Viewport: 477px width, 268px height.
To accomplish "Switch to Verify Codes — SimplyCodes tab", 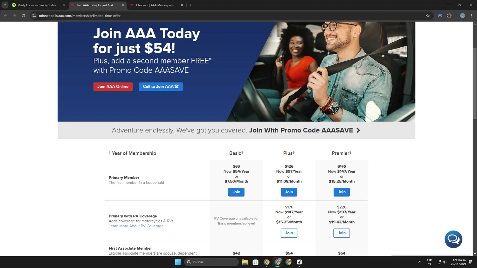I will tap(37, 5).
